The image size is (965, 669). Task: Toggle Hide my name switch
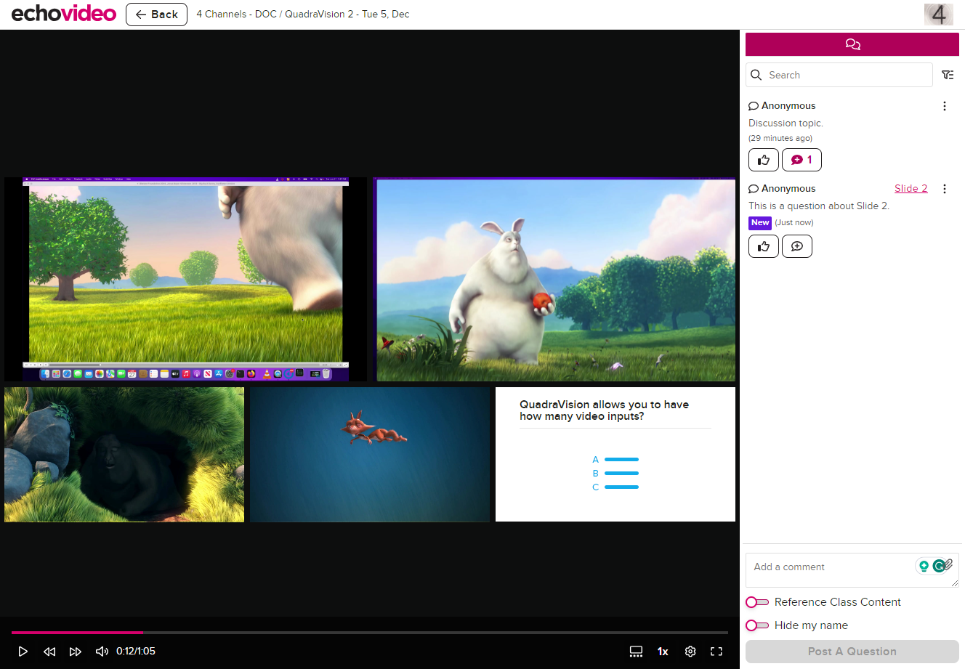point(757,625)
